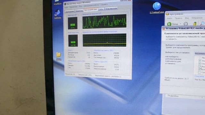205x115 pixels.
Task: Open the Приложения tab in Task Manager
Action: pyautogui.click(x=70, y=11)
